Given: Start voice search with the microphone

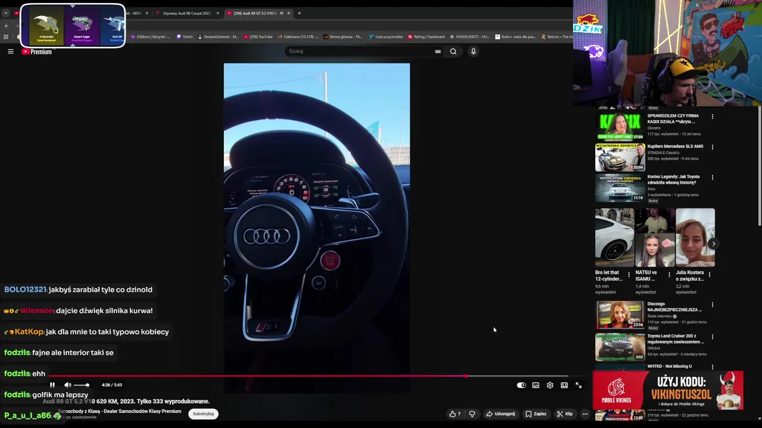Looking at the screenshot, I should coord(473,51).
